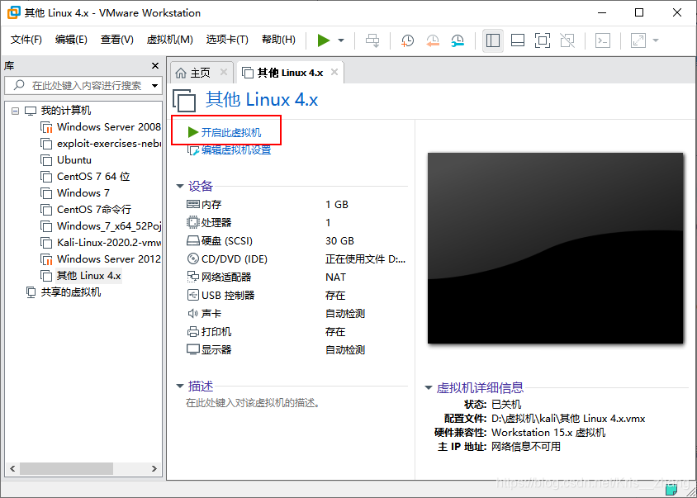Click the 显示器 display row
The width and height of the screenshot is (697, 498).
(x=296, y=349)
